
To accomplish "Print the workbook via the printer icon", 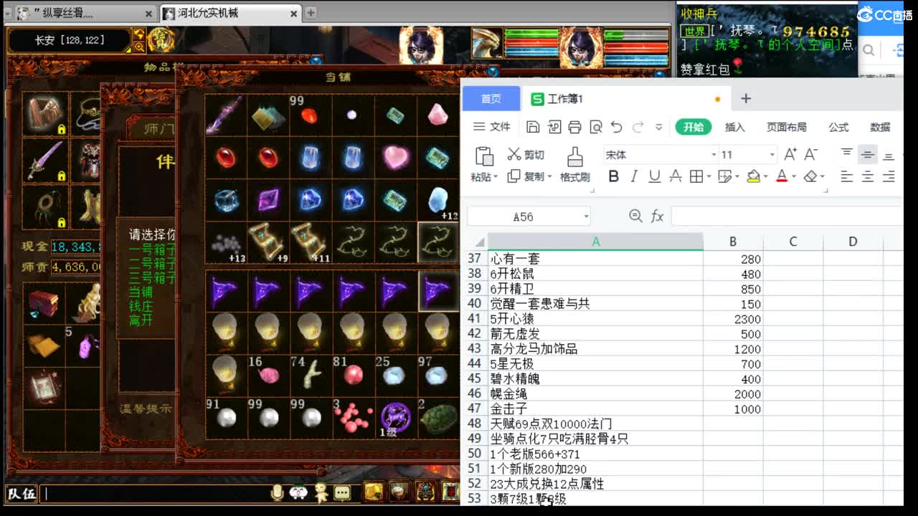I will click(x=574, y=127).
